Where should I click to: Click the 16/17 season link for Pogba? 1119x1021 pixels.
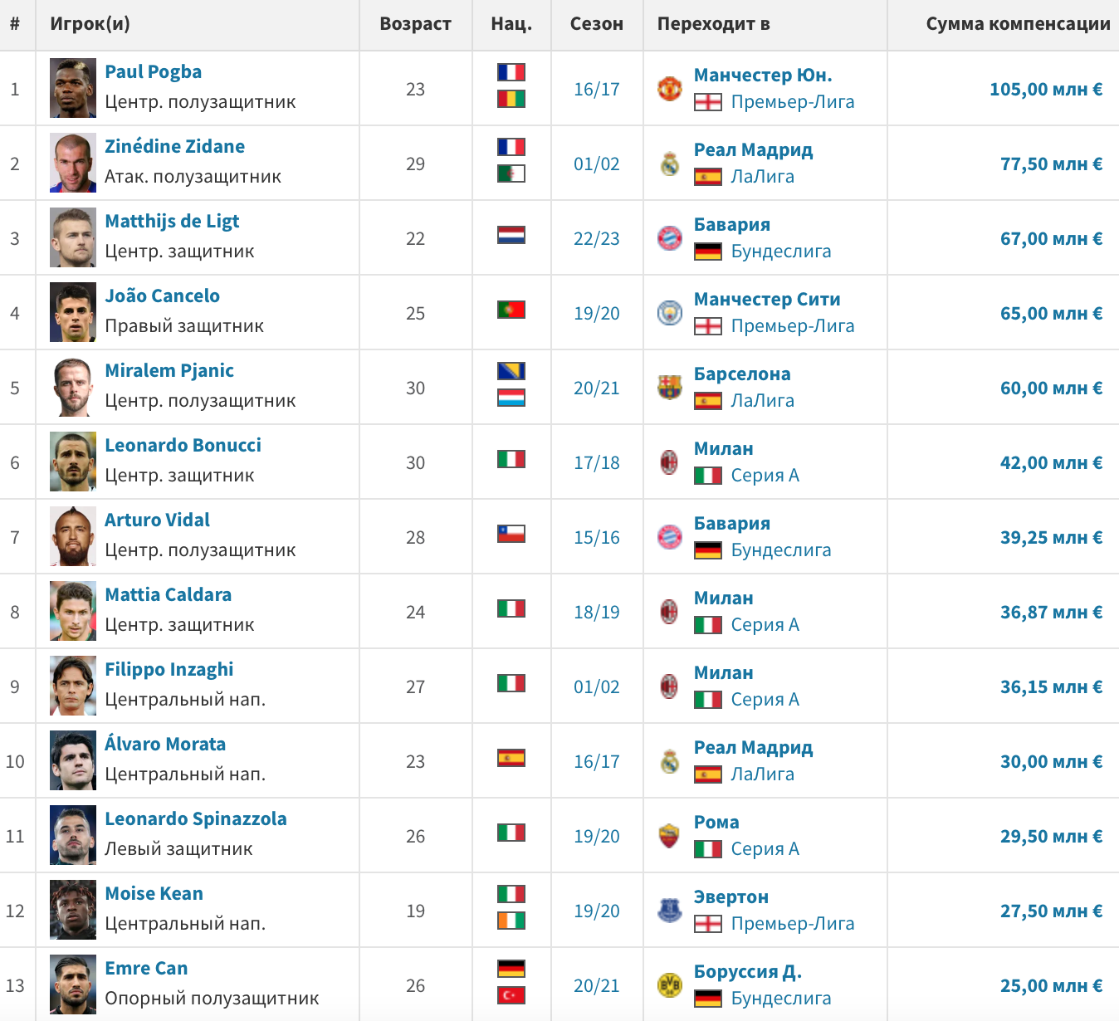point(597,89)
